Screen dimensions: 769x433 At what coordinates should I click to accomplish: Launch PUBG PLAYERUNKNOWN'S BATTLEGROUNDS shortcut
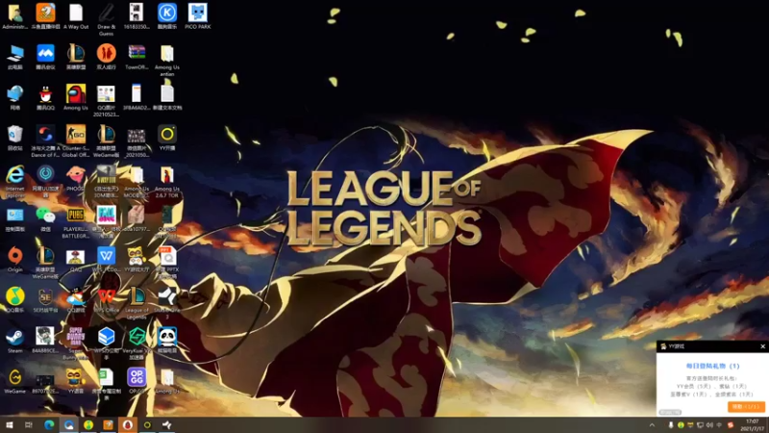coord(76,215)
